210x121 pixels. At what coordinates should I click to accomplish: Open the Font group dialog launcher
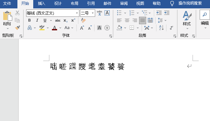click(x=111, y=36)
